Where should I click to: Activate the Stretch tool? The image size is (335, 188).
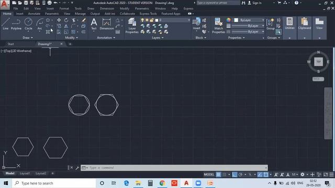[x=59, y=32]
